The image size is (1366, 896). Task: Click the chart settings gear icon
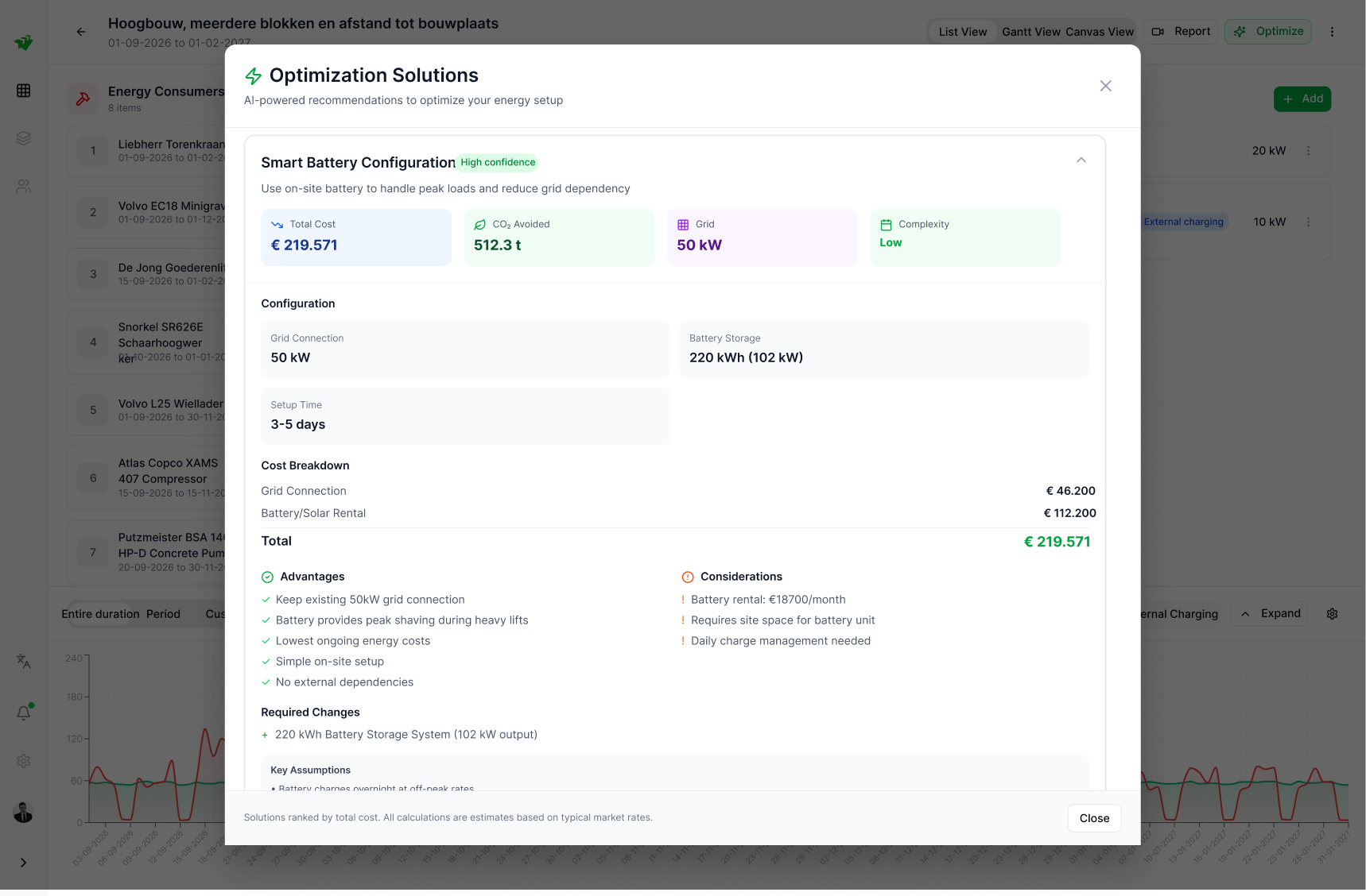pyautogui.click(x=1332, y=614)
